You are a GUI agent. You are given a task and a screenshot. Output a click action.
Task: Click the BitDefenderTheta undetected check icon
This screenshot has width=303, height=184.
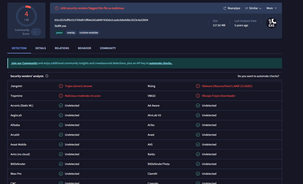click(x=198, y=164)
